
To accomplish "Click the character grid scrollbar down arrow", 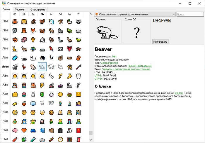I will point(91,140).
